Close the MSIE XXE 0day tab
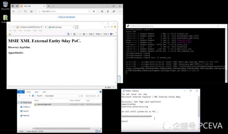Viewport: 228px width, 134px height. pos(73,27)
